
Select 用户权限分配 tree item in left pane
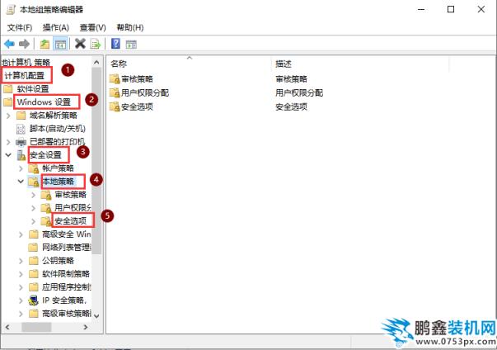73,208
